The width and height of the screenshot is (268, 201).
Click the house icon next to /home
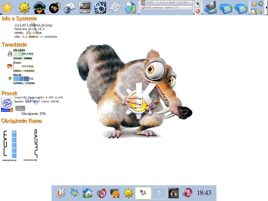(10, 66)
